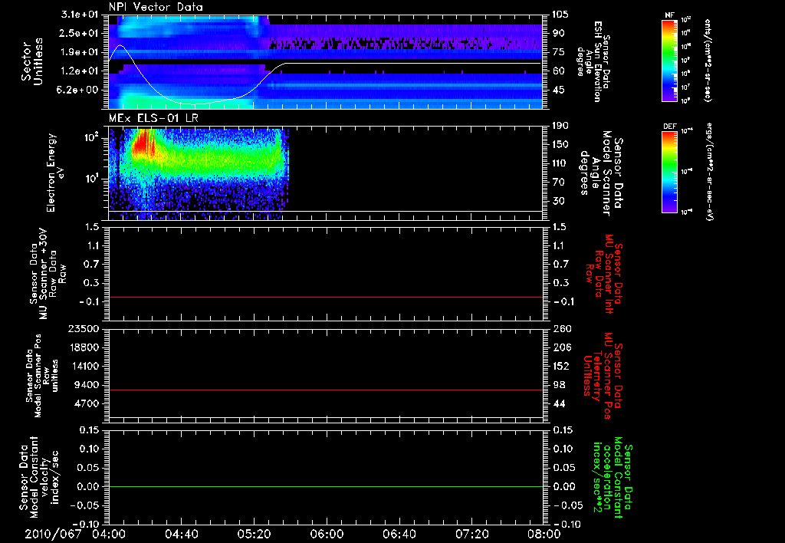The height and width of the screenshot is (543, 785).
Task: Click the "150" scanner angle tick value
Action: pos(560,145)
